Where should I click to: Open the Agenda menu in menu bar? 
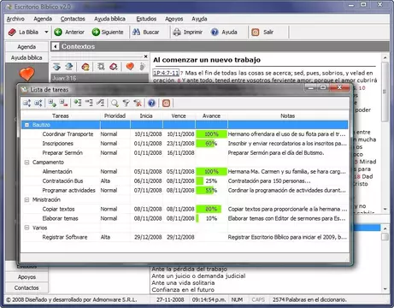(x=43, y=19)
